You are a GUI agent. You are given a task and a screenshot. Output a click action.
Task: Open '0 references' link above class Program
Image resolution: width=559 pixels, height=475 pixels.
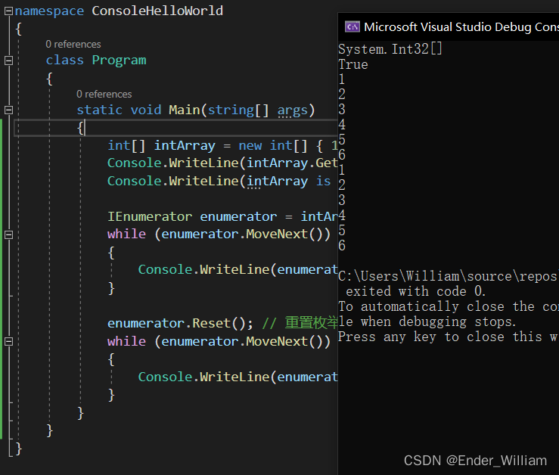click(73, 45)
